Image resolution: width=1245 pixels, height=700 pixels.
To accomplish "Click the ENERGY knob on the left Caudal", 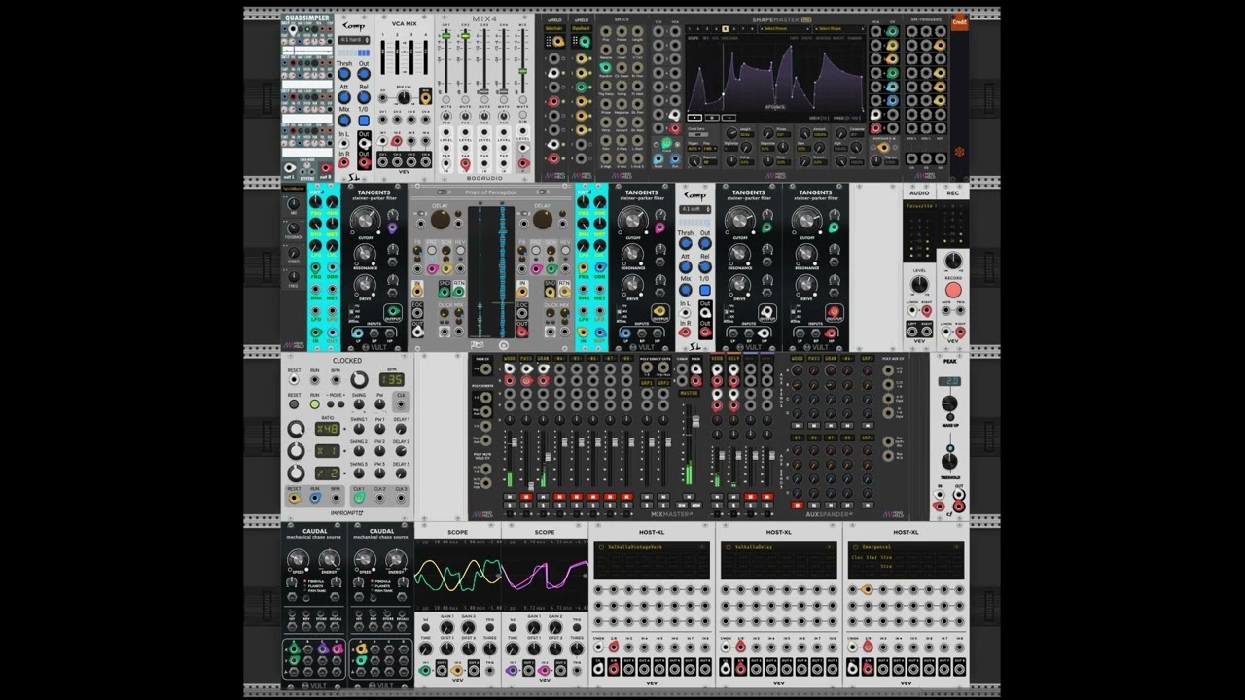I will click(330, 560).
